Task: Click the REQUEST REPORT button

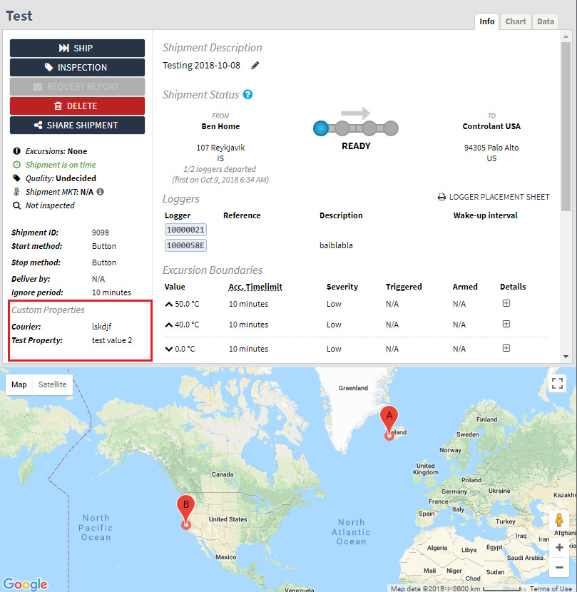Action: pos(78,87)
